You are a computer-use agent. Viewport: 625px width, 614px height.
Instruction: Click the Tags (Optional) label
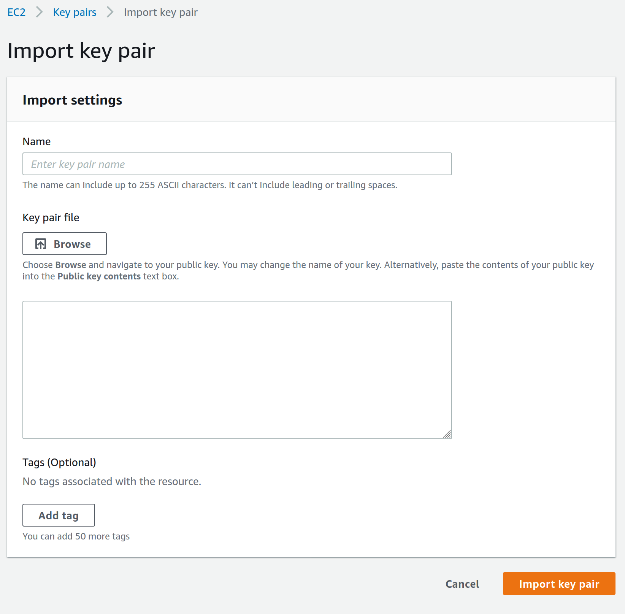pos(59,462)
